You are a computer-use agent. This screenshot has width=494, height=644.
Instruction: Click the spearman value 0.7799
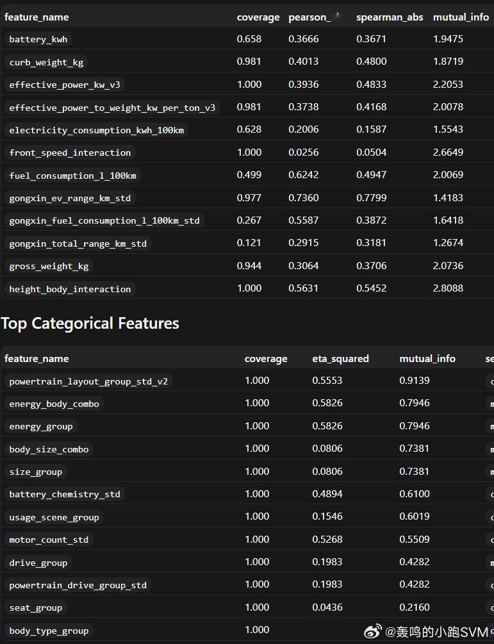(371, 198)
